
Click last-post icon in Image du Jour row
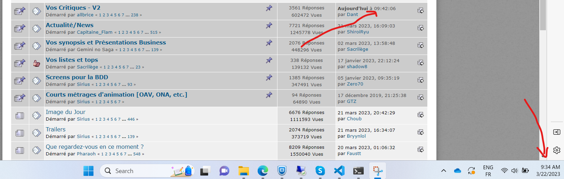point(421,115)
